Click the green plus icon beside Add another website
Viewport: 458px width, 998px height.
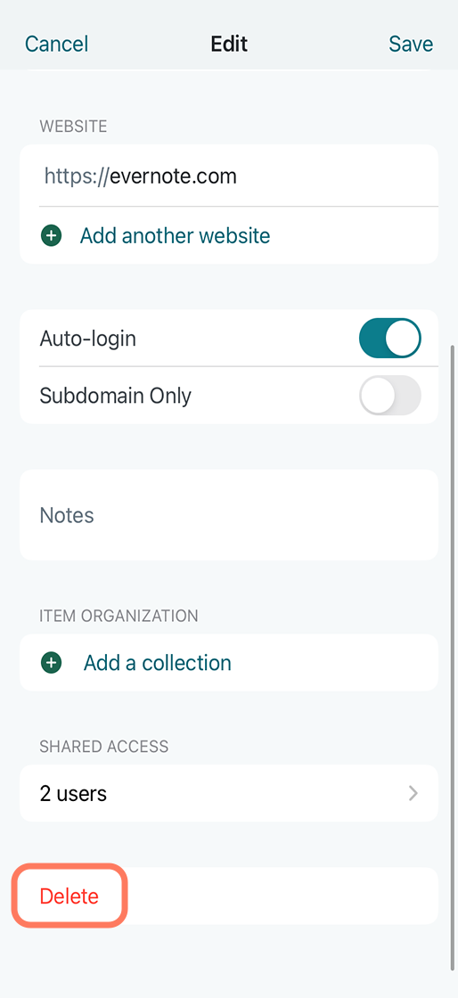(51, 236)
